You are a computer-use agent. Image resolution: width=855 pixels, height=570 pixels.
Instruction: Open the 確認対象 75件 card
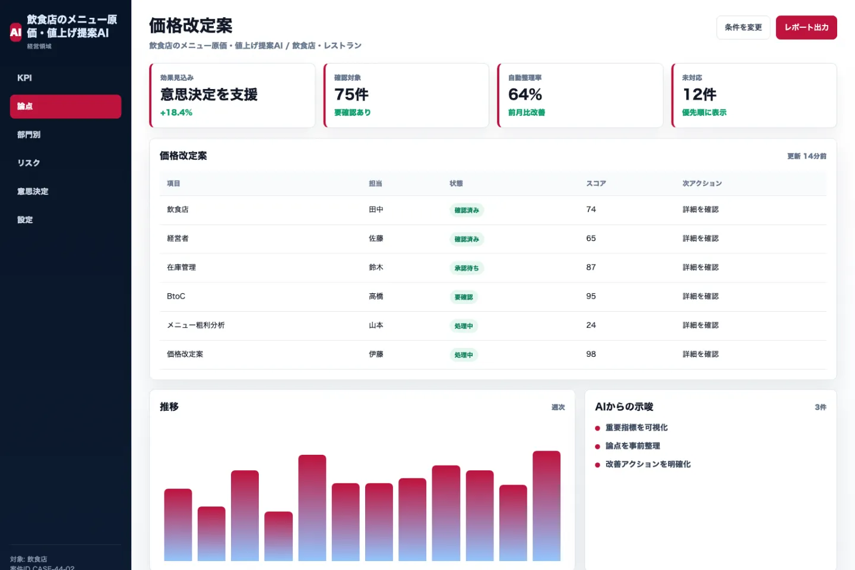pos(406,95)
